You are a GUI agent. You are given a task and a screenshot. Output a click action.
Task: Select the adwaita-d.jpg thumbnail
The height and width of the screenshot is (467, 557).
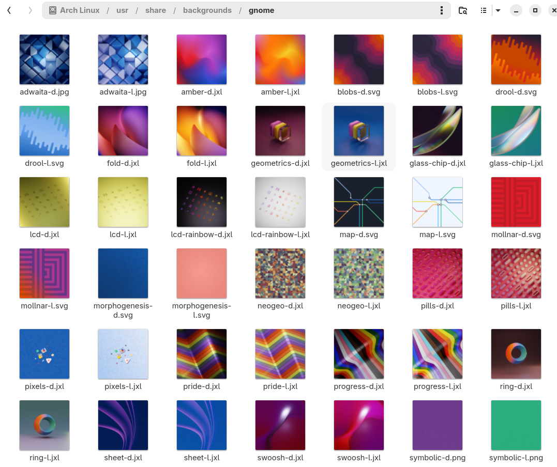[x=44, y=59]
